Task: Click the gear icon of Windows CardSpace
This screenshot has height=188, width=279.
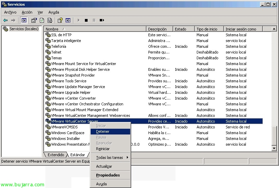Action: point(48,132)
